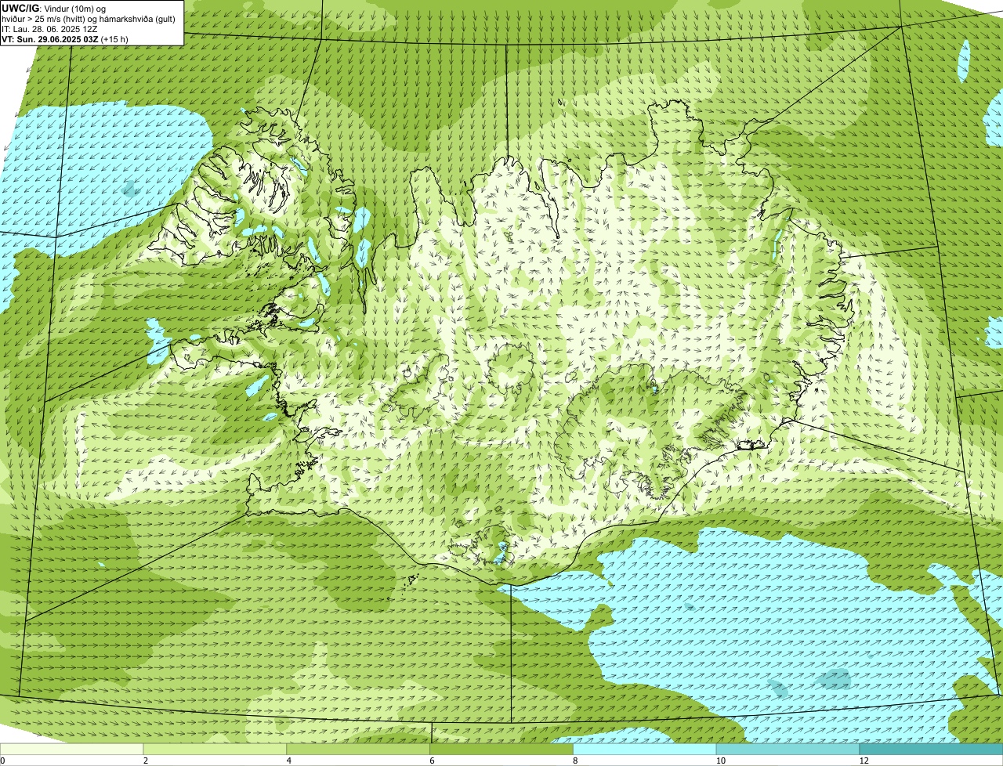Click the dark green 6–8 m/s scale segment
This screenshot has width=1003, height=766.
[502, 749]
